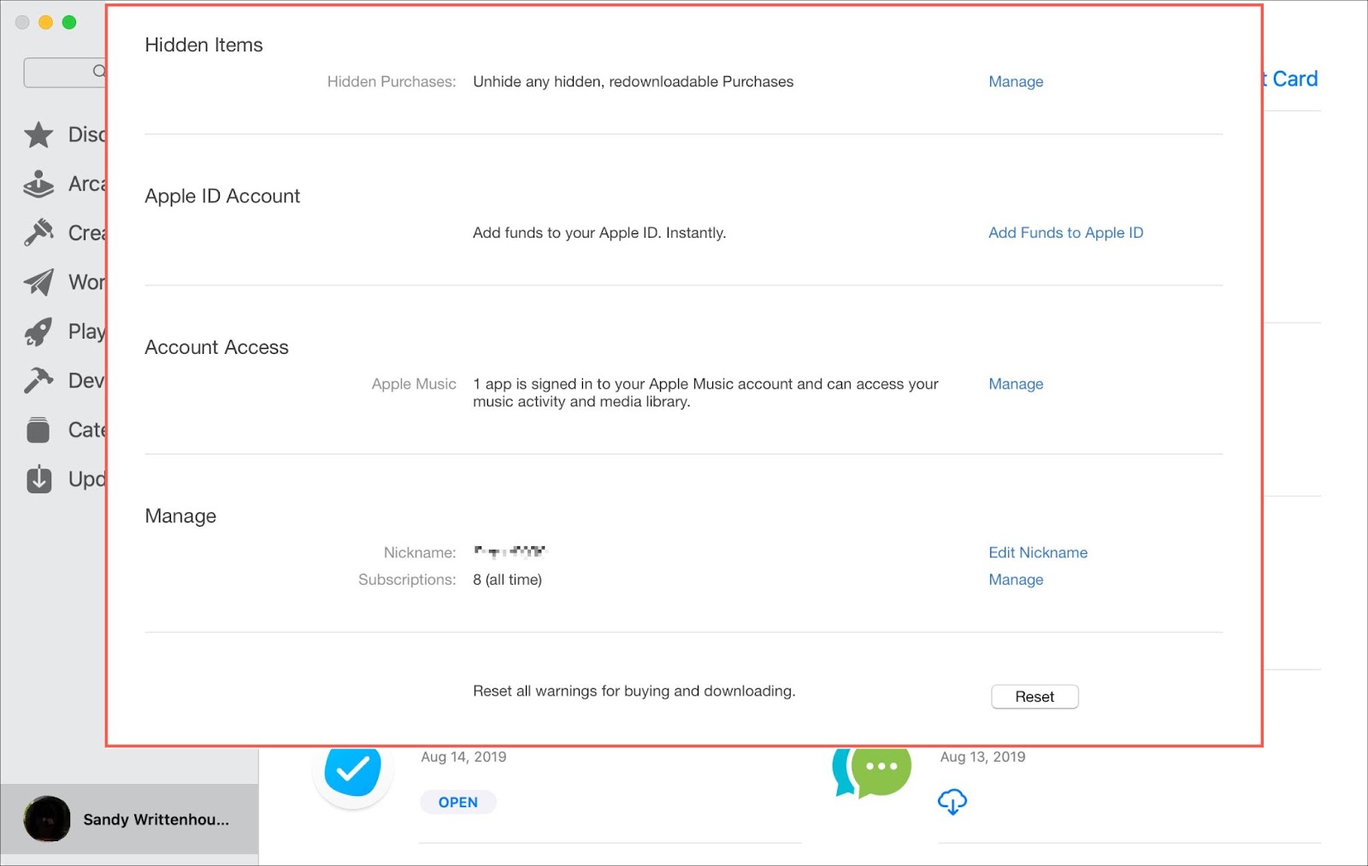Download app using the cloud icon
Image resolution: width=1368 pixels, height=866 pixels.
tap(952, 802)
